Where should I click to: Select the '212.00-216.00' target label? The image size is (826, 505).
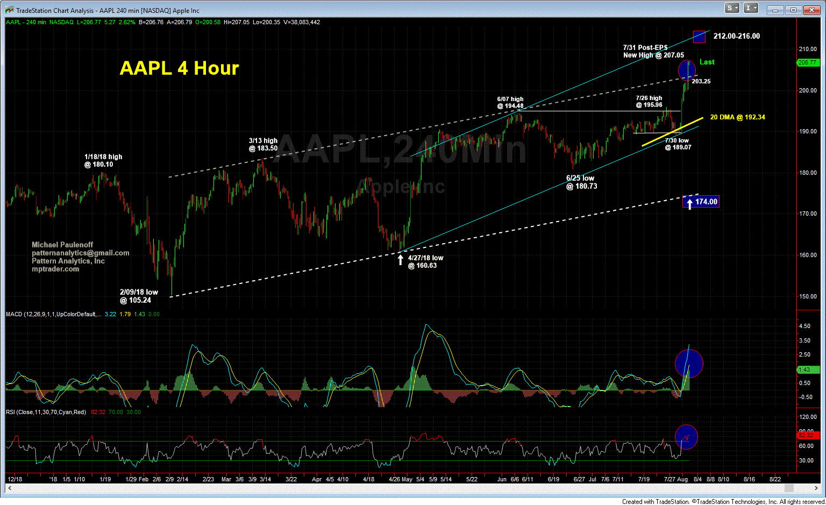(x=737, y=36)
